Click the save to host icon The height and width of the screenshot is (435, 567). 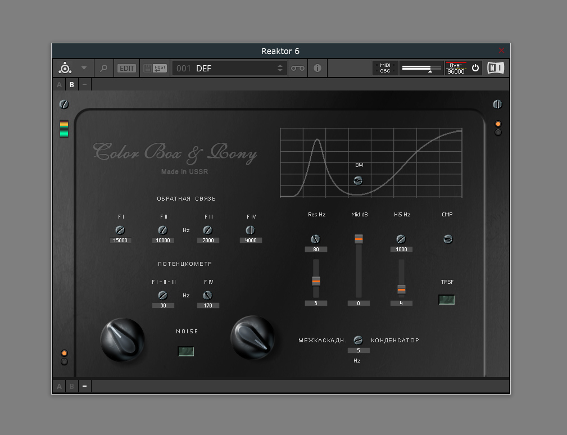(155, 68)
